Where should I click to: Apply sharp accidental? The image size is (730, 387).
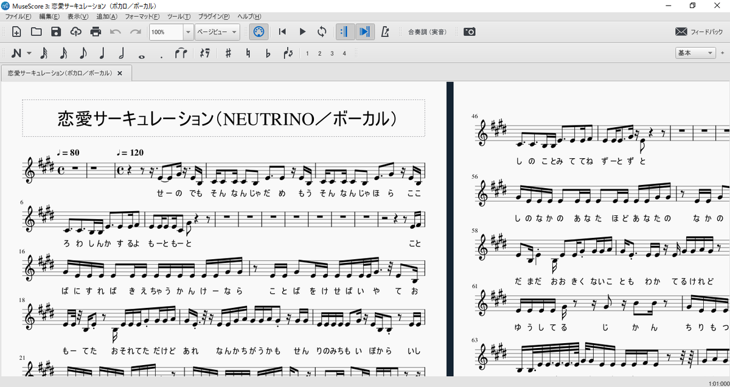229,54
